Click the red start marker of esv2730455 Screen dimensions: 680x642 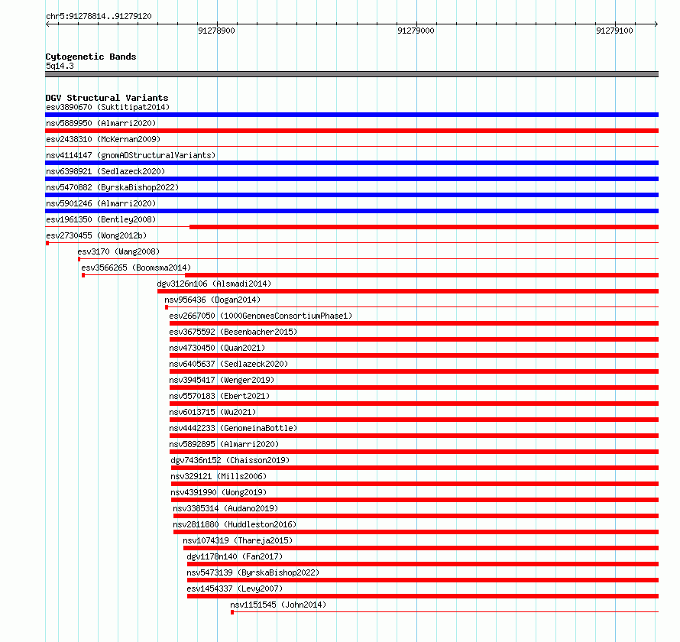point(47,243)
